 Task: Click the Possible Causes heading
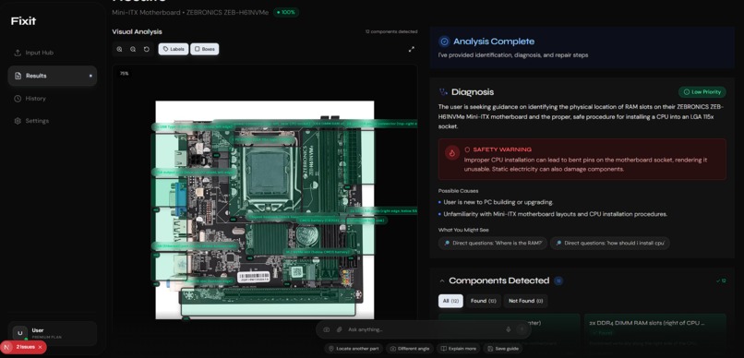pyautogui.click(x=458, y=191)
